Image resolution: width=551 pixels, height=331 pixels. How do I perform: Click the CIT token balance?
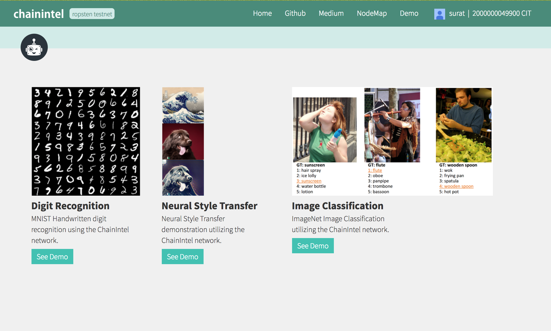pyautogui.click(x=502, y=13)
